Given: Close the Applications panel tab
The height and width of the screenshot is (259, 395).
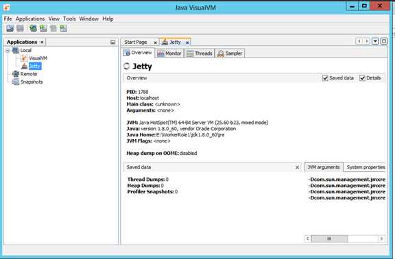Looking at the screenshot, I should coord(42,42).
